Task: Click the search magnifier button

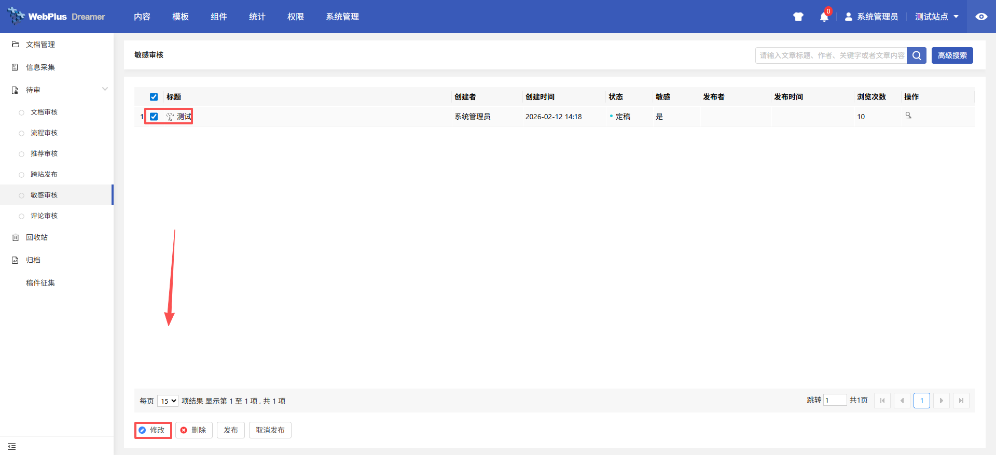Action: click(x=917, y=55)
